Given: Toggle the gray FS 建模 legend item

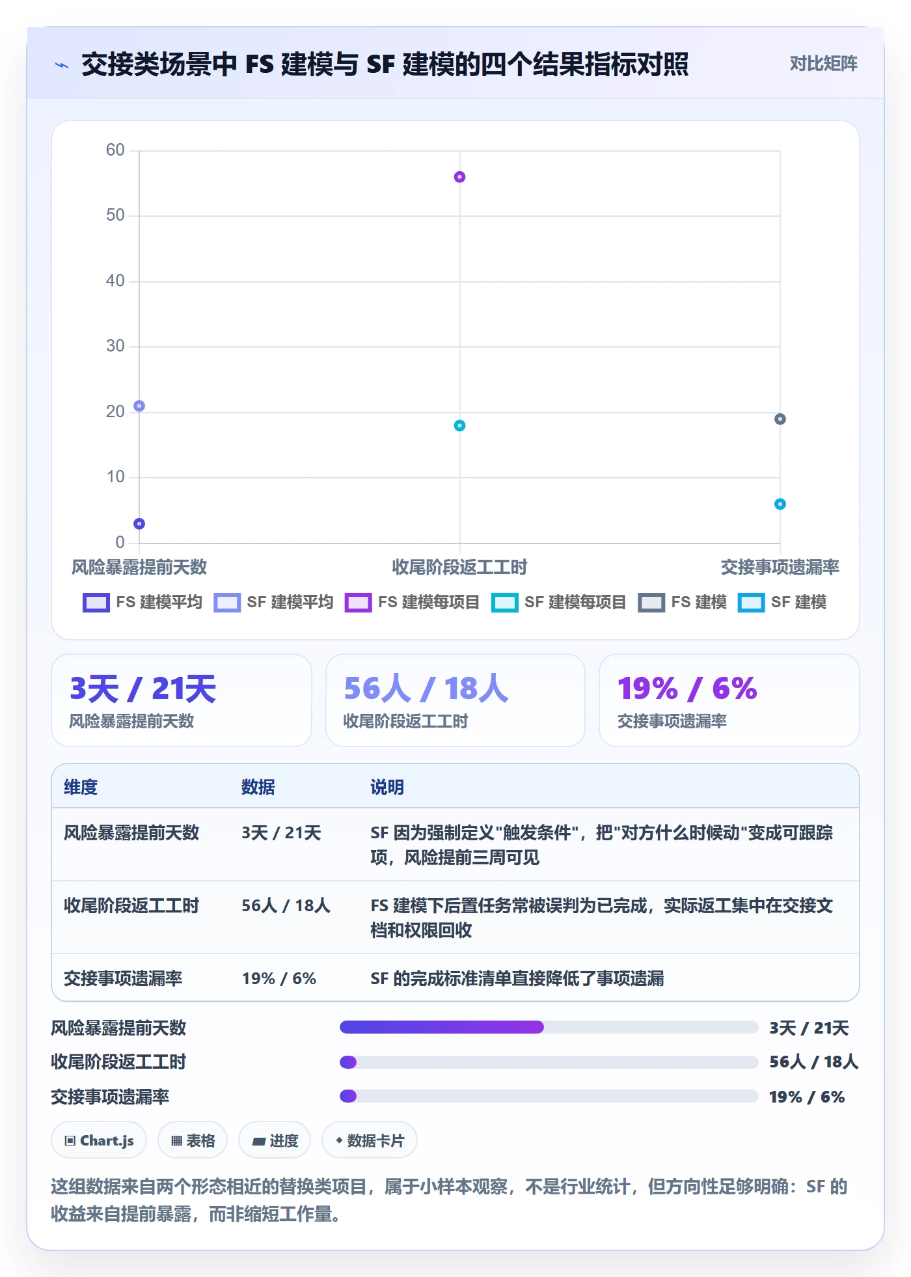Looking at the screenshot, I should point(683,603).
